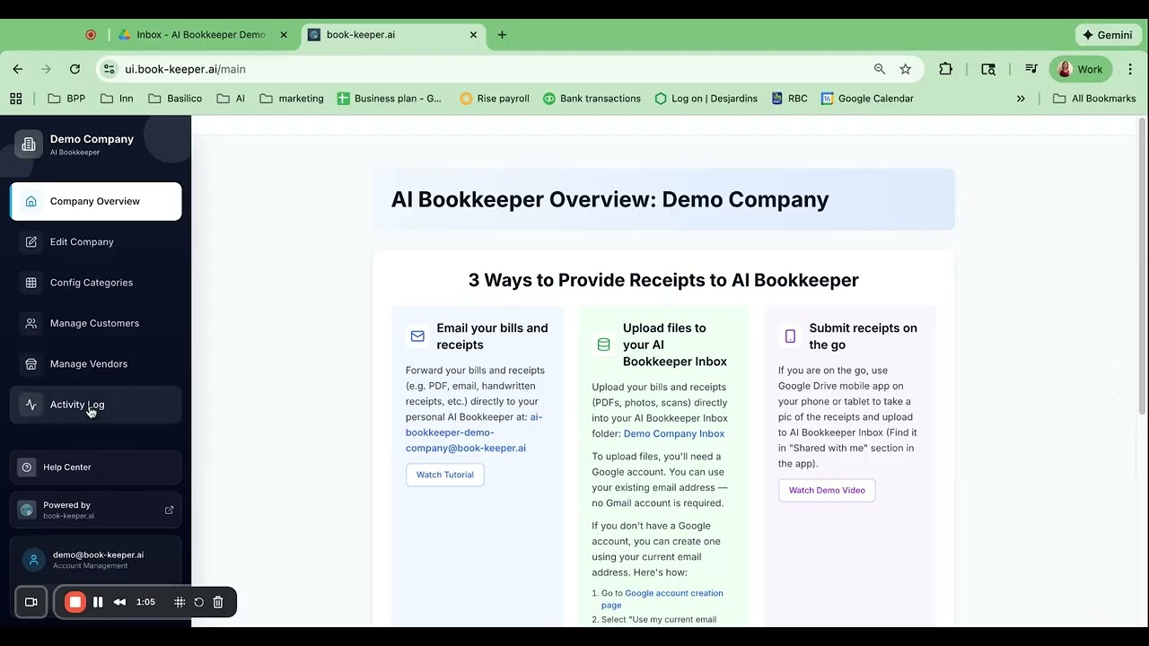The image size is (1149, 646).
Task: Click the rewind button on the recorder bar
Action: click(x=119, y=602)
